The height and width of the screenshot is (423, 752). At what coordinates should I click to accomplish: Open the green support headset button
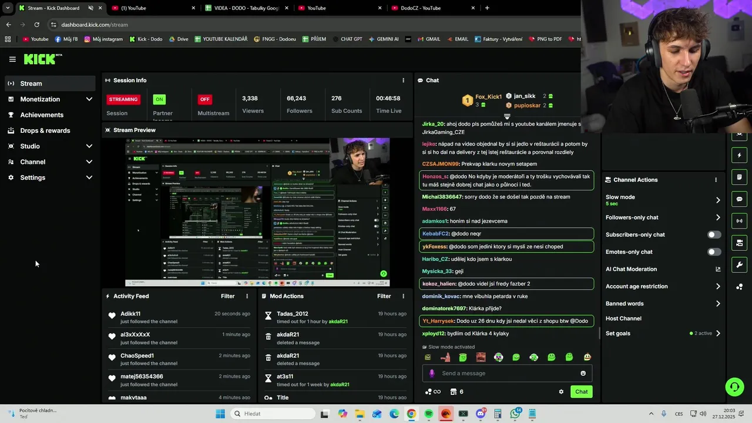click(734, 387)
